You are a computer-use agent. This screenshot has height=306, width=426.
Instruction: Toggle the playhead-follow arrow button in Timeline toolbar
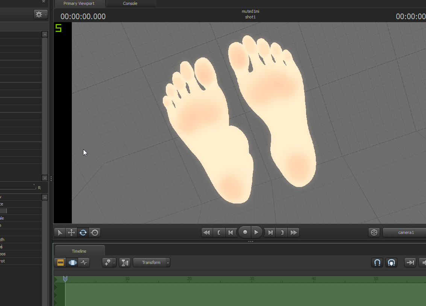(410, 263)
